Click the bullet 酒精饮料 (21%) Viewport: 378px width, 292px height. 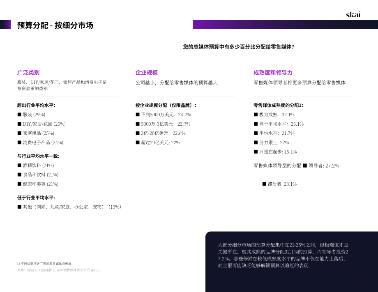point(36,166)
